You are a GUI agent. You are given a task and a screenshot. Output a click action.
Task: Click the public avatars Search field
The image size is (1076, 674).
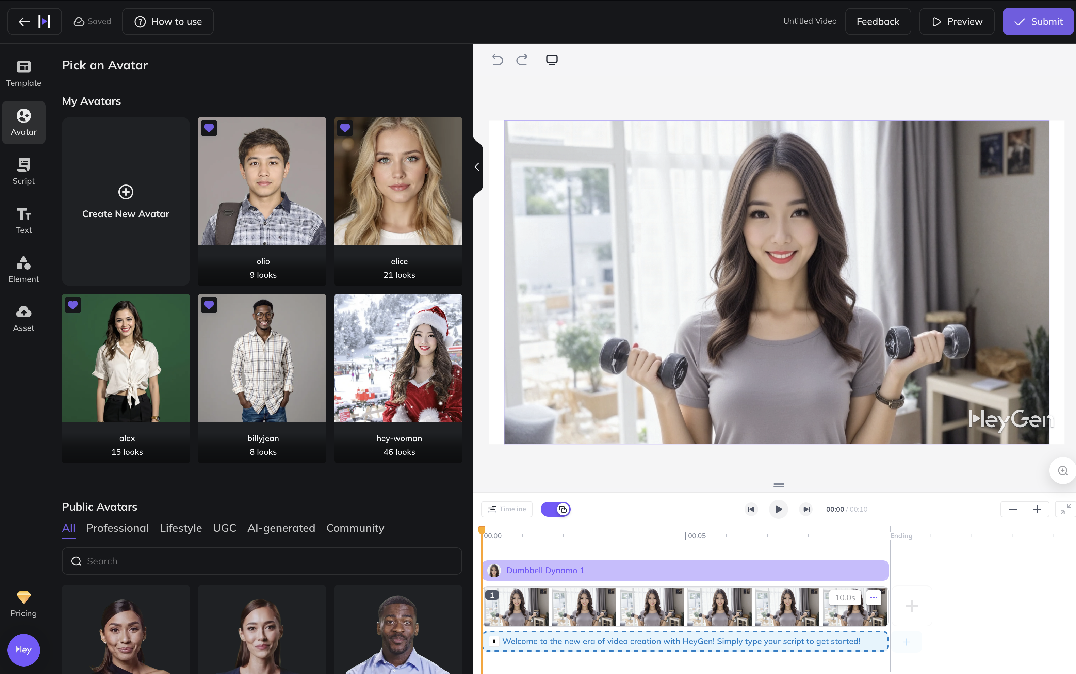pyautogui.click(x=262, y=561)
